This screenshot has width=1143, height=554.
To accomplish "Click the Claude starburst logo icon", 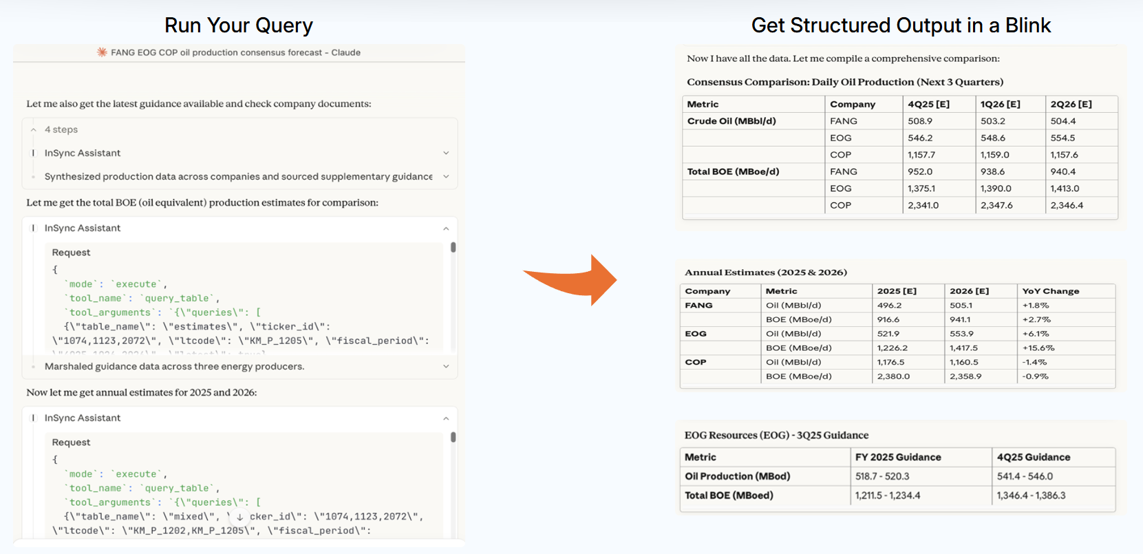I will click(102, 52).
